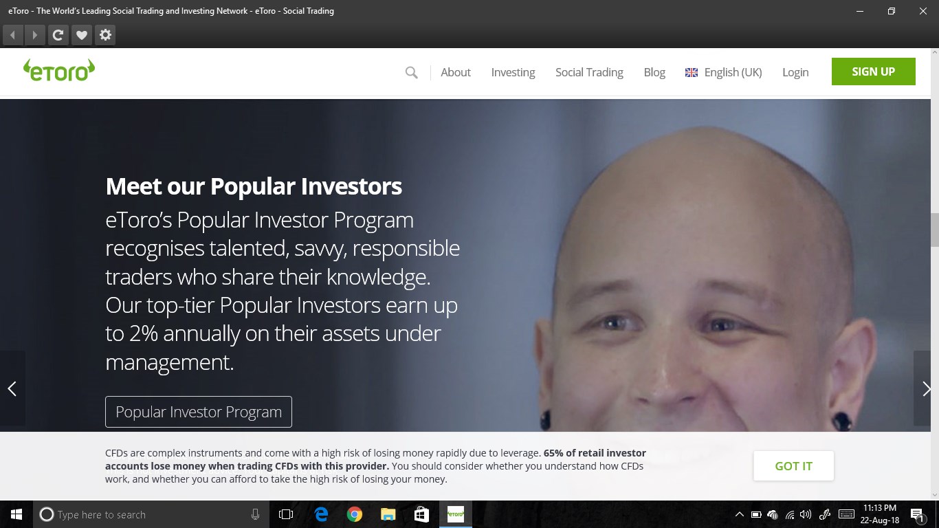Show previous slide with left chevron
Screen dimensions: 939x528
[12, 388]
